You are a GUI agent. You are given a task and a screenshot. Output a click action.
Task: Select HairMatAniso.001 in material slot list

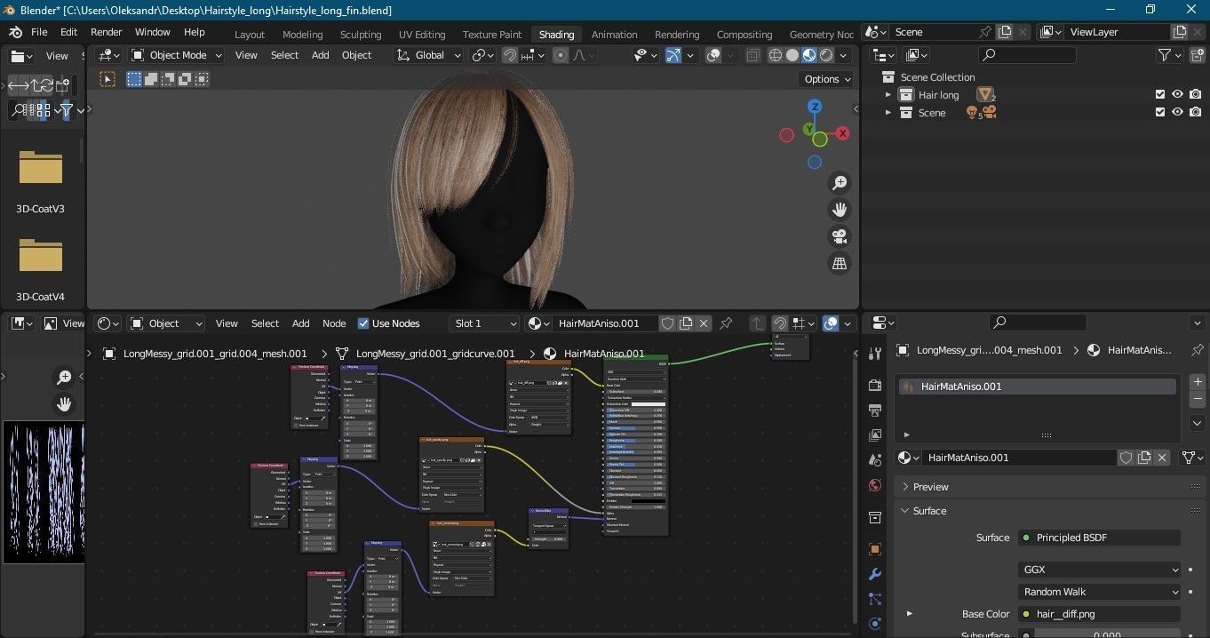pyautogui.click(x=1038, y=387)
